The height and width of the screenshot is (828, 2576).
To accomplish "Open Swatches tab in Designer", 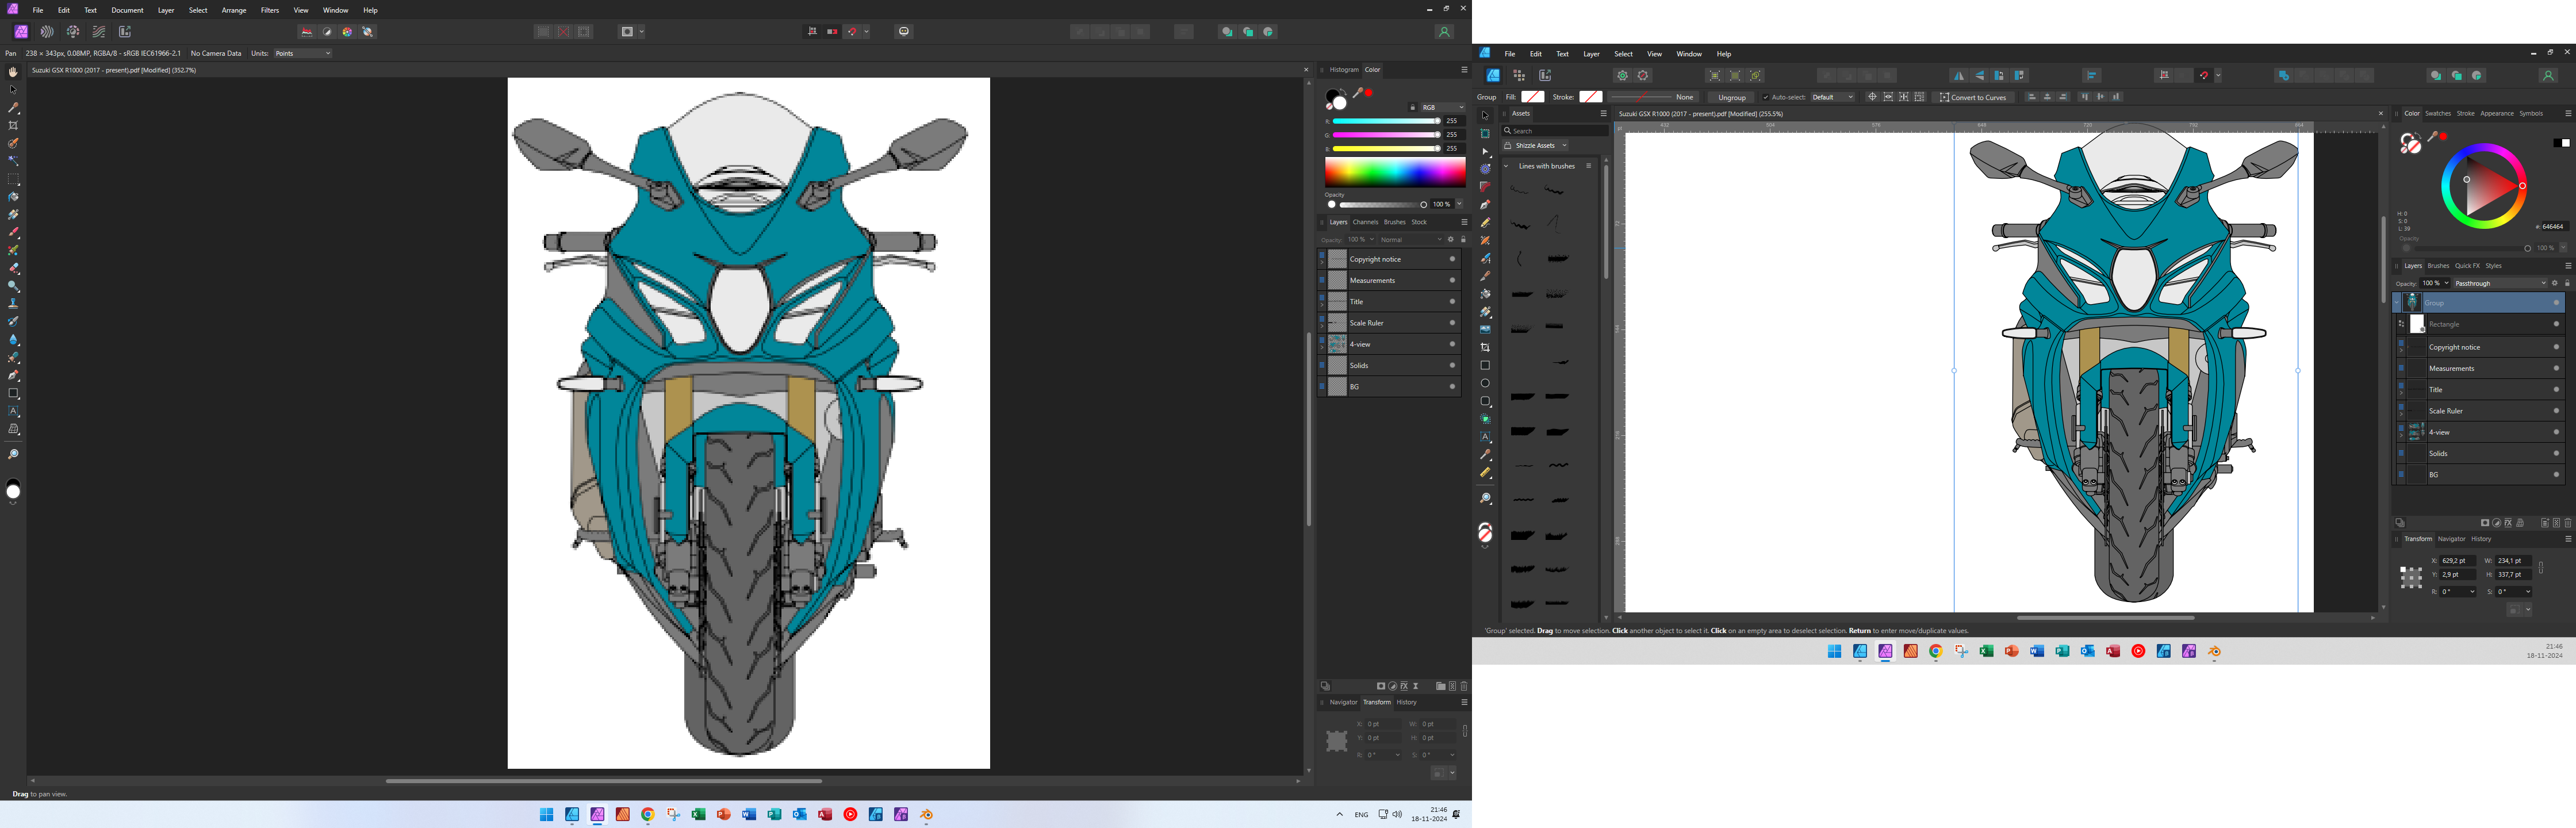I will click(x=2438, y=113).
